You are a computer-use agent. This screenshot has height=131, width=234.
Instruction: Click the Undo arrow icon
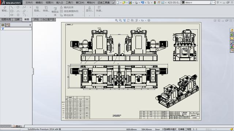click(142, 3)
